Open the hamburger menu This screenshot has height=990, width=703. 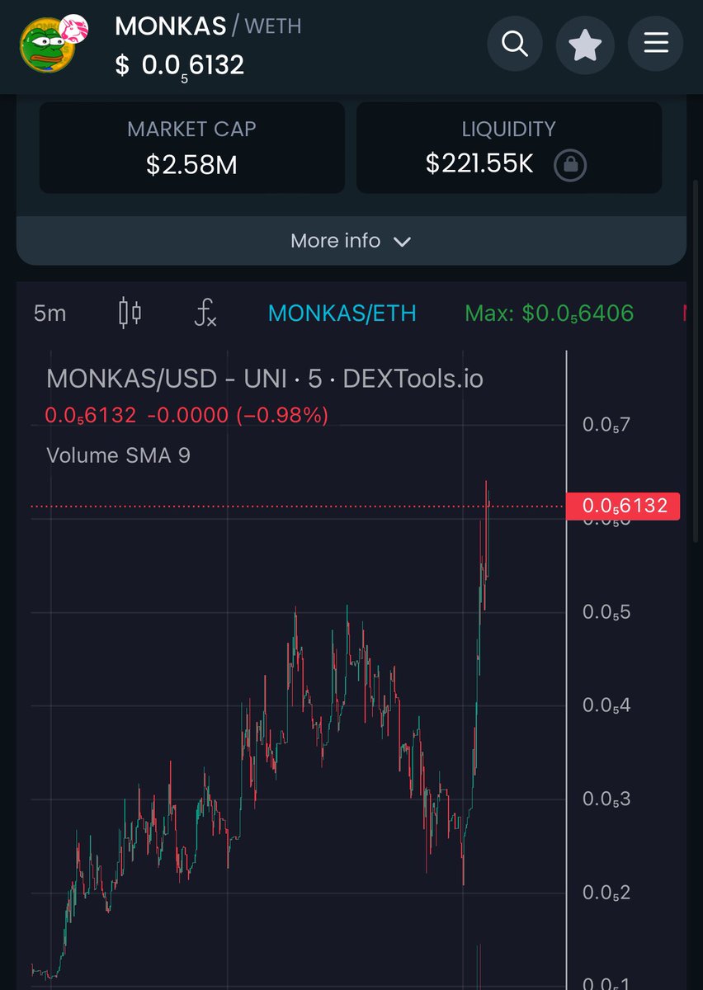656,44
